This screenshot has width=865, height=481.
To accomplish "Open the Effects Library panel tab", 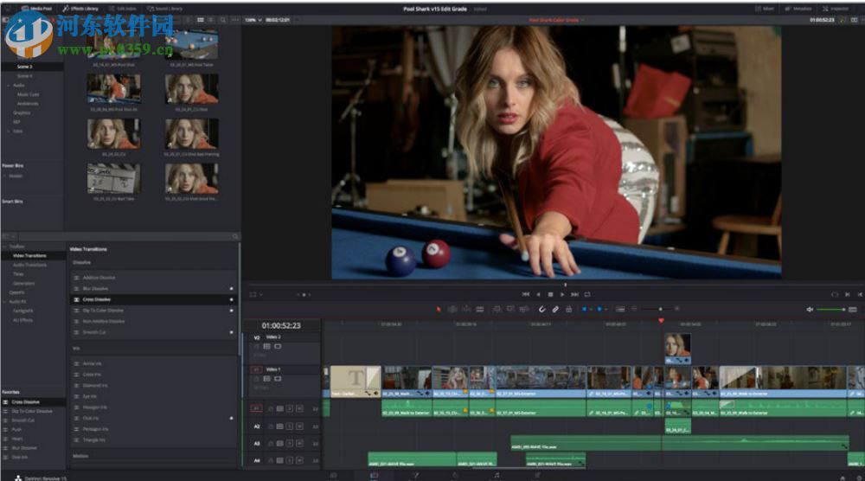I will click(x=80, y=9).
